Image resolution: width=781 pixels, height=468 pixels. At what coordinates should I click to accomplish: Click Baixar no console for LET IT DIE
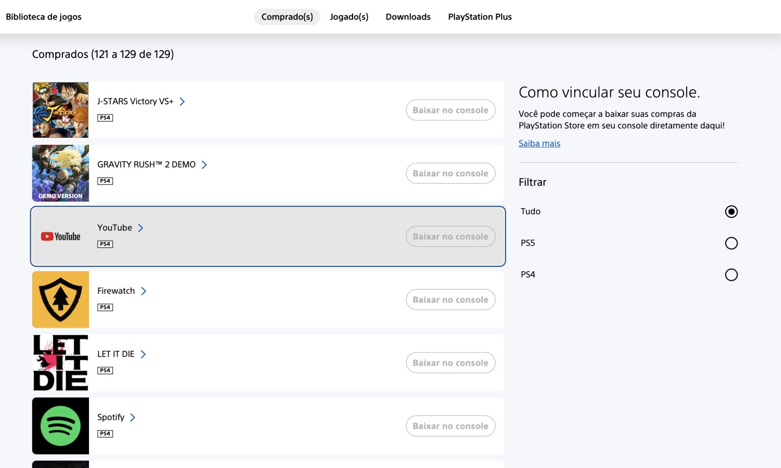click(x=451, y=363)
